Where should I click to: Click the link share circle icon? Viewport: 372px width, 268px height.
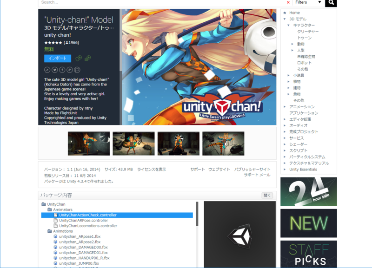[x=47, y=70]
